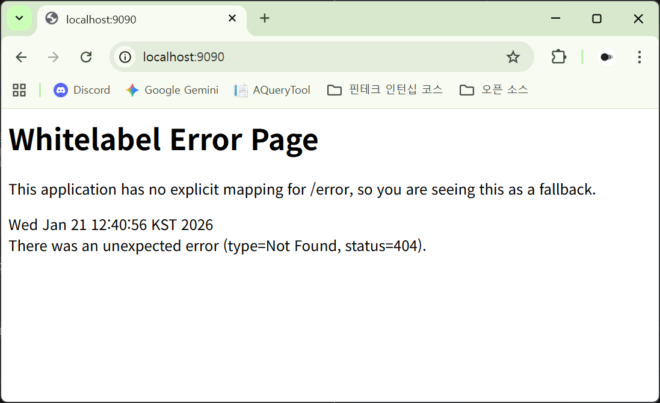Open the Google Gemini bookmark

pyautogui.click(x=172, y=90)
